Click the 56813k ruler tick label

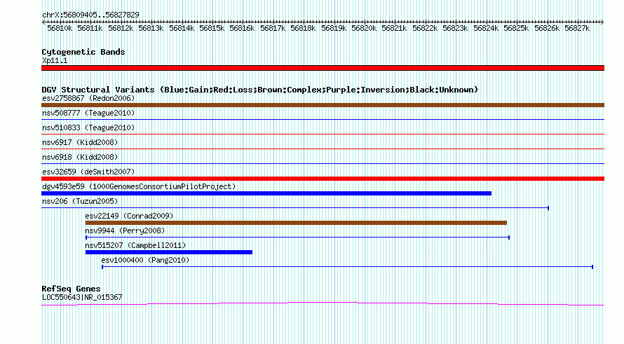click(151, 29)
